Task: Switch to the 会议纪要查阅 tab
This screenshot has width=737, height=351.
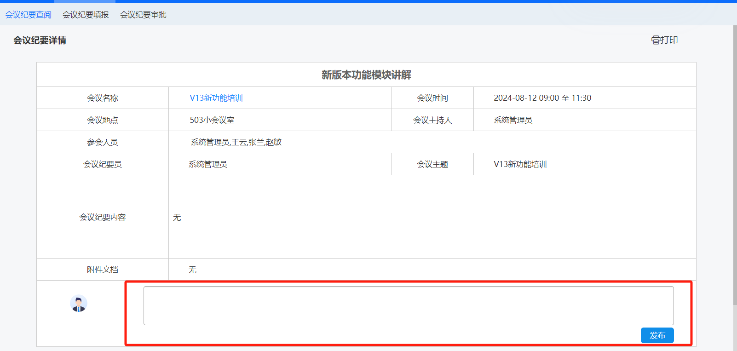Action: pos(29,15)
